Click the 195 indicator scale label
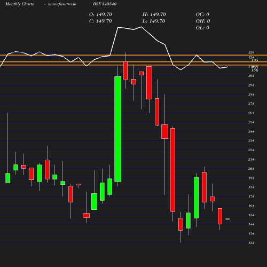Screen dimensions: 267x267 [255, 60]
